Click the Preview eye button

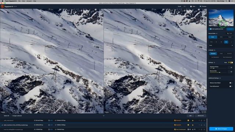203,7
